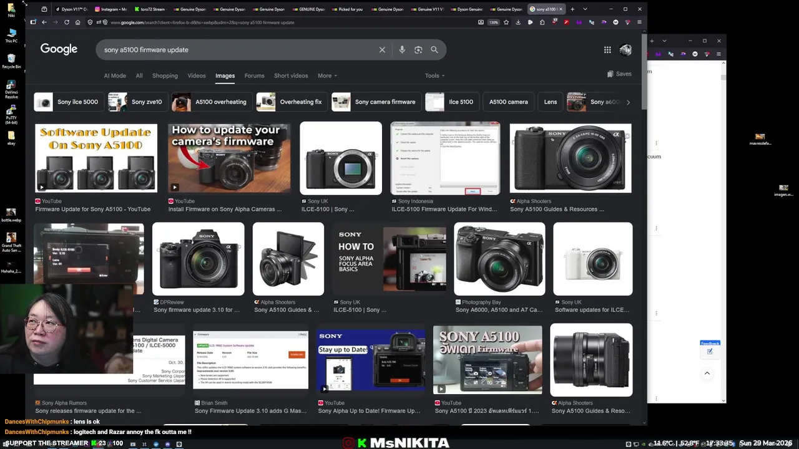Clear the Google search box text
Image resolution: width=799 pixels, height=449 pixels.
tap(382, 50)
